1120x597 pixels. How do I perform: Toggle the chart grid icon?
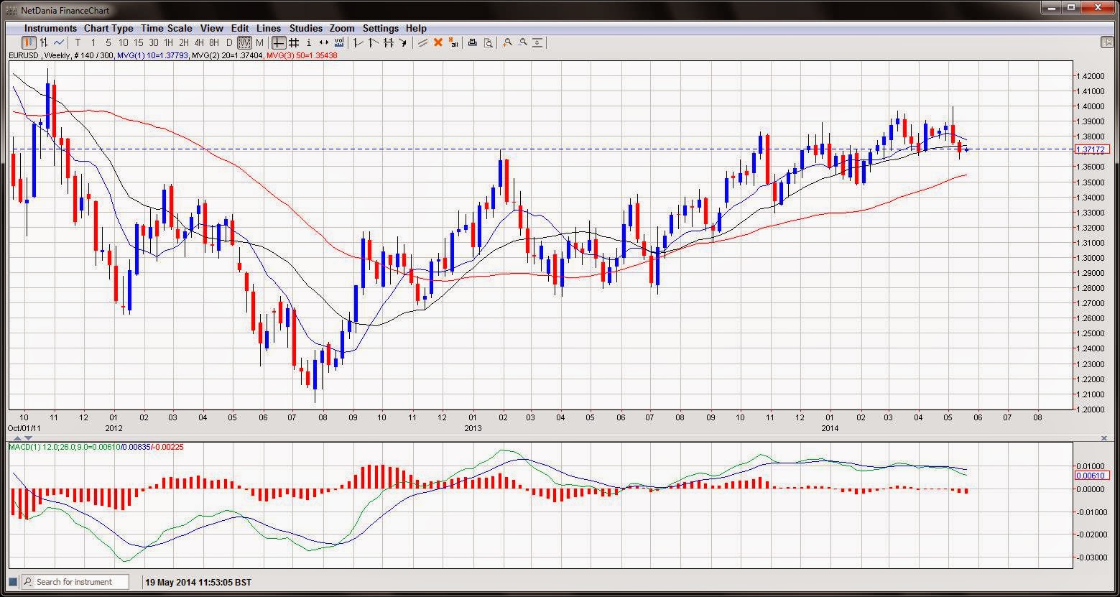(294, 42)
